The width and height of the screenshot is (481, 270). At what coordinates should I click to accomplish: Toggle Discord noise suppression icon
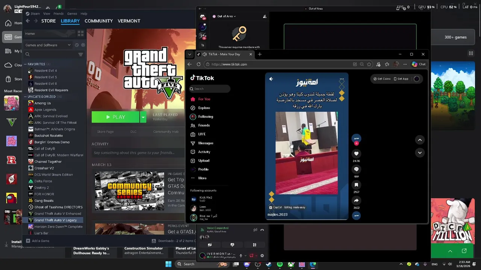click(255, 230)
